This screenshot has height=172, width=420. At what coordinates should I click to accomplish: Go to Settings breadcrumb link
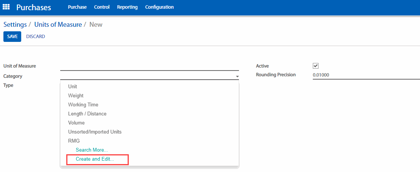15,25
